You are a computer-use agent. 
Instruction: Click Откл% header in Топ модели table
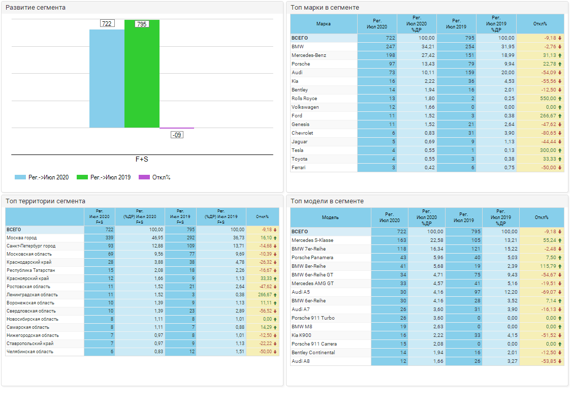click(542, 217)
